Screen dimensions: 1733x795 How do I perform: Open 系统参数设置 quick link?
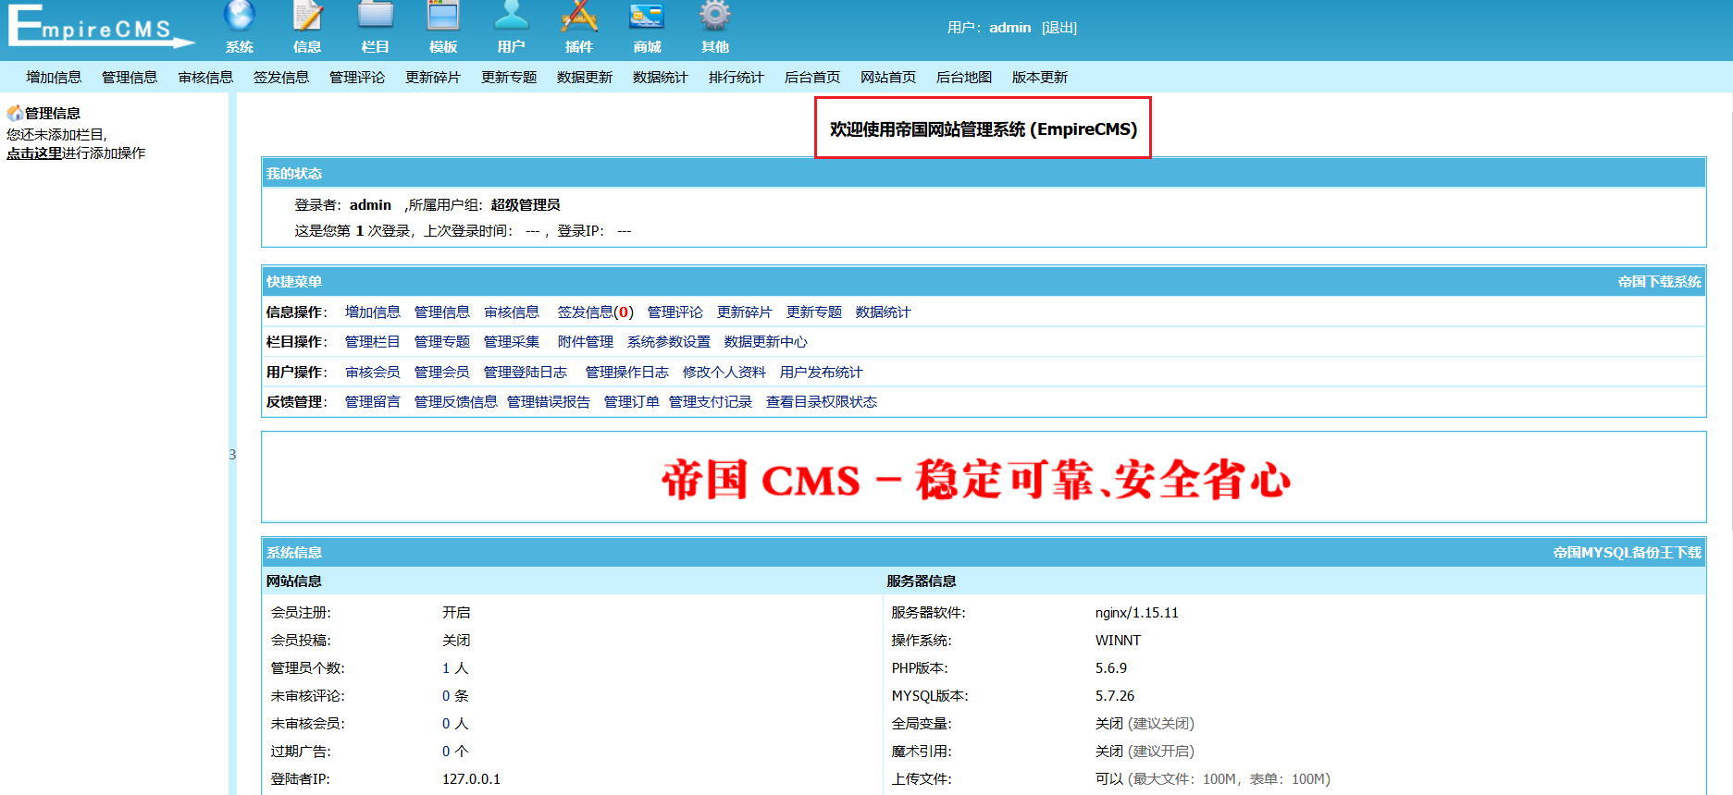669,342
